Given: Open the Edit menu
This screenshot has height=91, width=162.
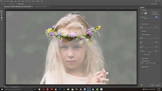Looking at the screenshot, I should [8, 1].
